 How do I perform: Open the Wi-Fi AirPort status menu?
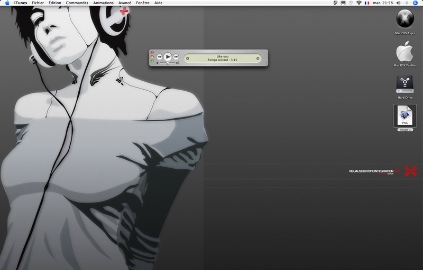[359, 3]
